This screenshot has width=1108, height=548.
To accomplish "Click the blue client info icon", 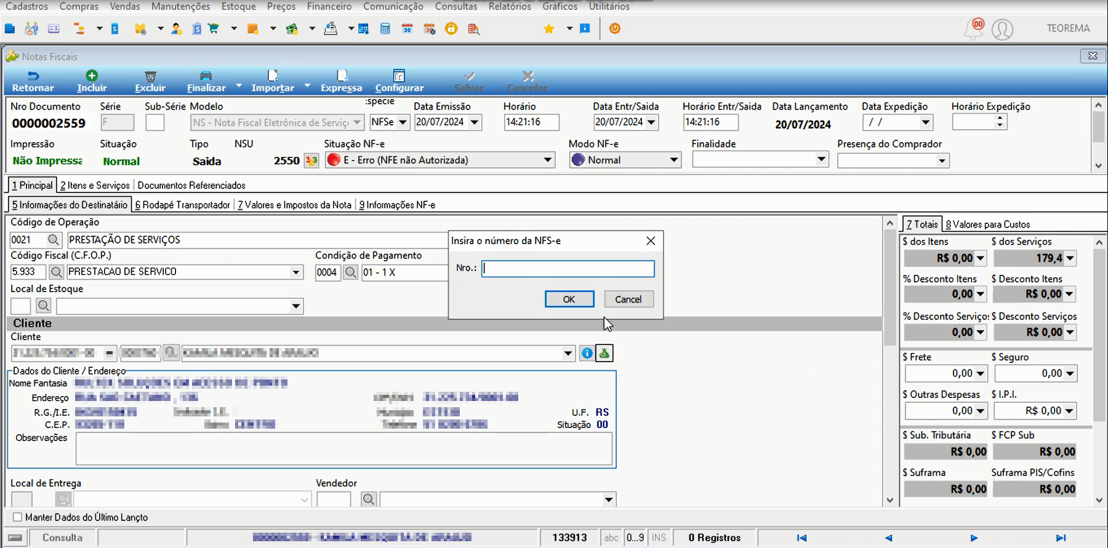I will point(587,353).
